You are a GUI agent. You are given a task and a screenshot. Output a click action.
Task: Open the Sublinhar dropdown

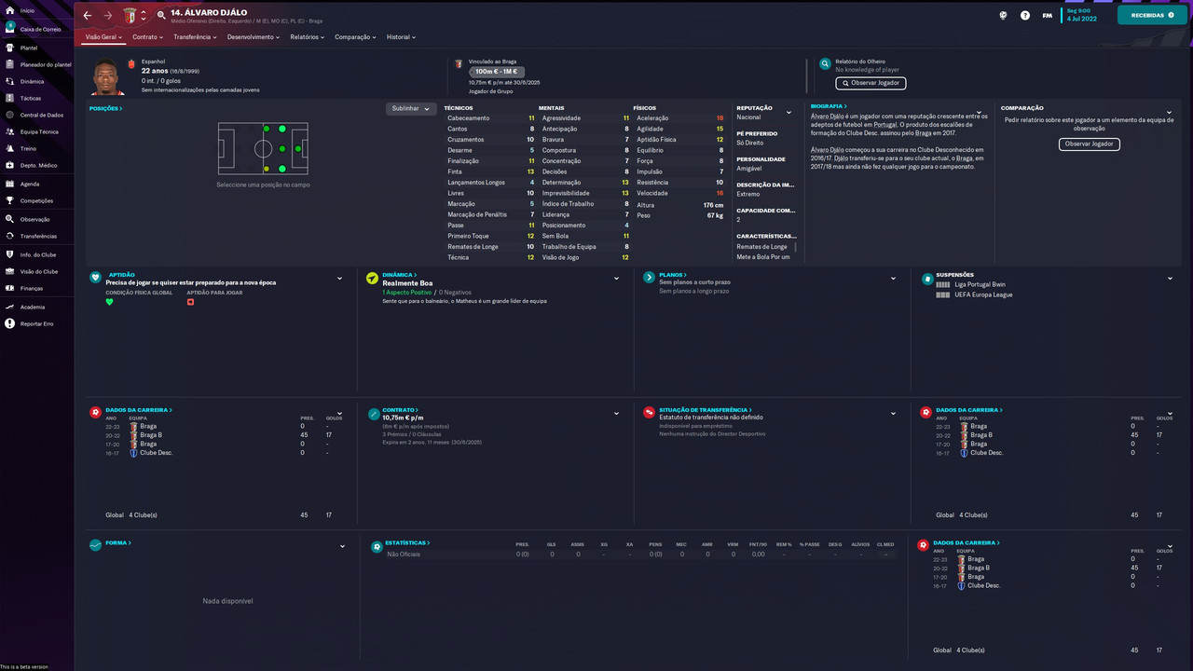tap(411, 108)
